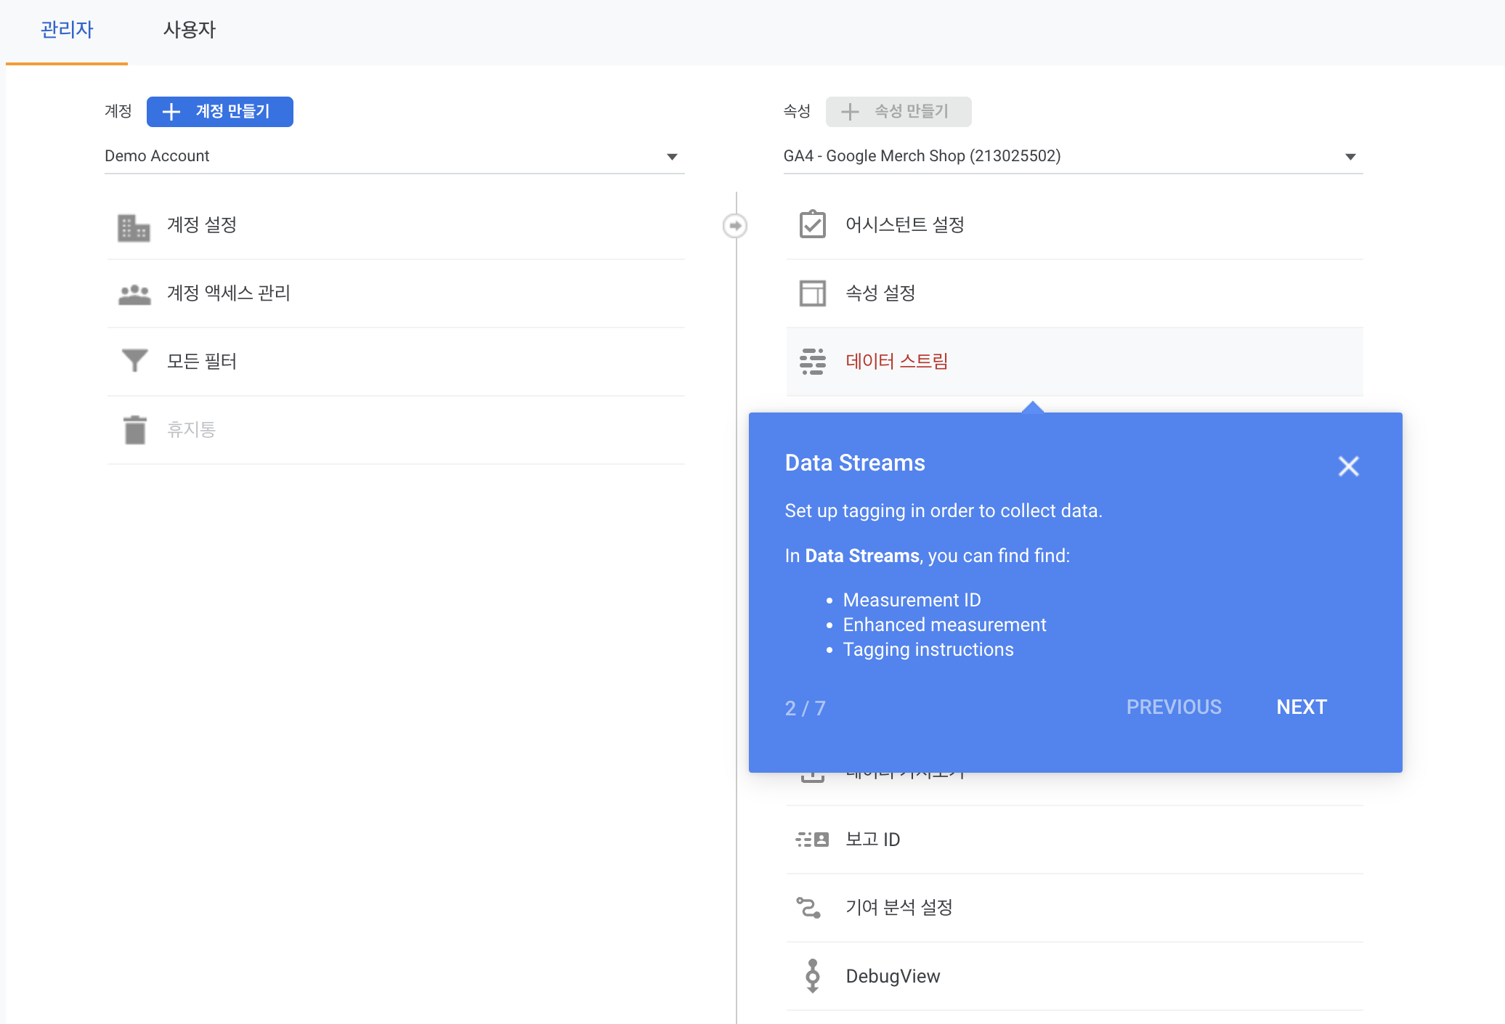
Task: Open the 데이터 스트림 menu item
Action: click(896, 361)
